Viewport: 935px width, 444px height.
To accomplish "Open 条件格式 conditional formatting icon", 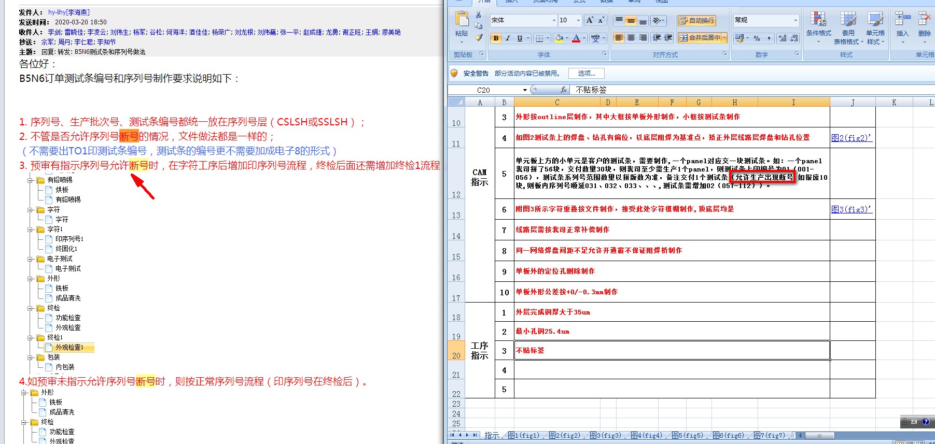I will point(818,19).
